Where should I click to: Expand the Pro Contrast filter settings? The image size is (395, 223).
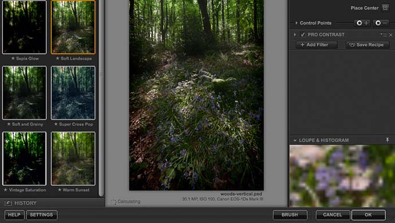pos(295,34)
